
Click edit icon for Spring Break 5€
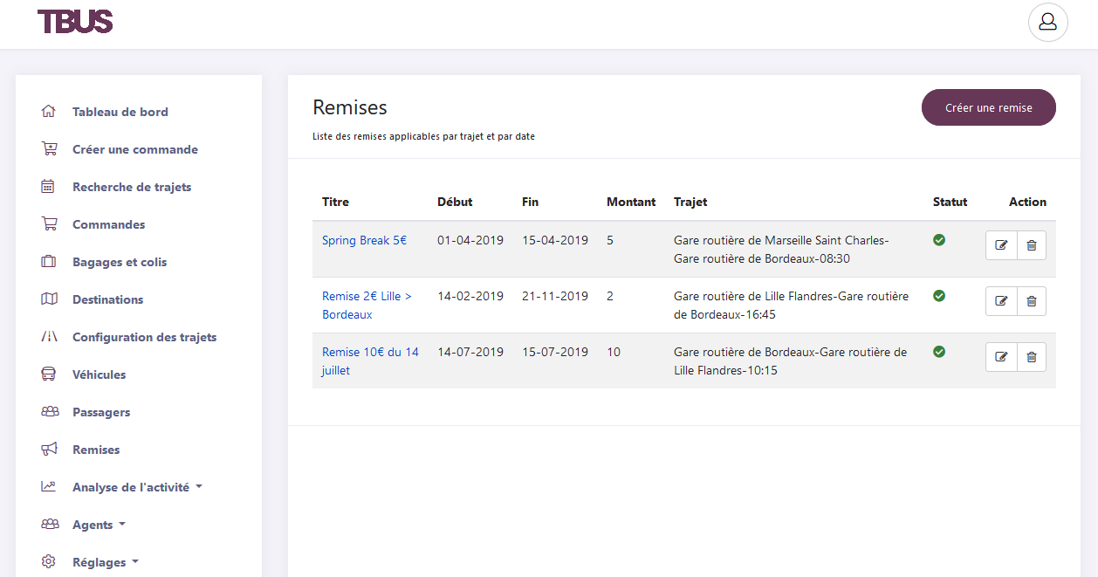coord(1001,245)
